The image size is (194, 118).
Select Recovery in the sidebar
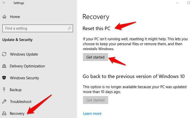click(x=17, y=113)
